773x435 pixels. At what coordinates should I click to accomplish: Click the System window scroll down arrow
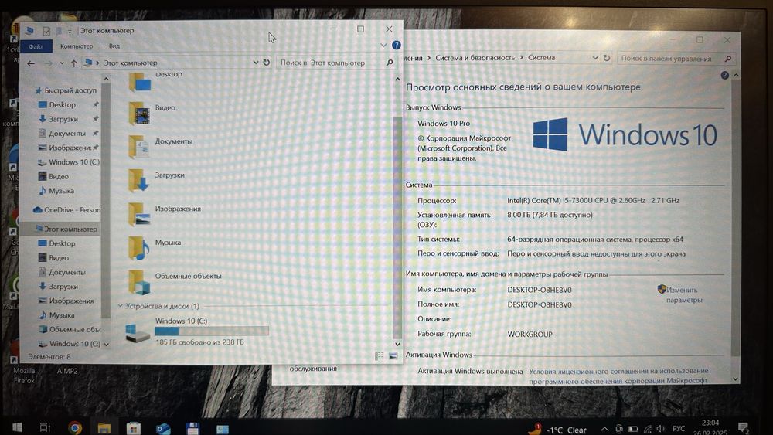pyautogui.click(x=736, y=379)
